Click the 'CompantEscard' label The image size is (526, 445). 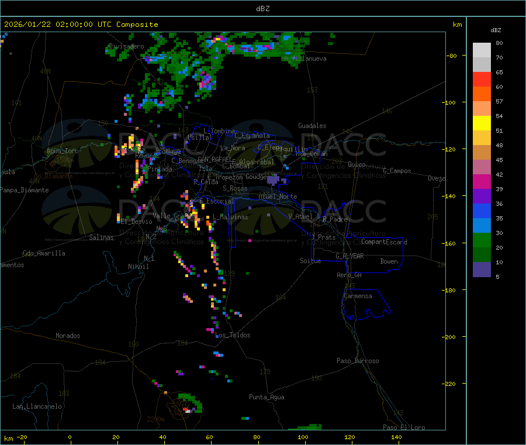point(384,242)
